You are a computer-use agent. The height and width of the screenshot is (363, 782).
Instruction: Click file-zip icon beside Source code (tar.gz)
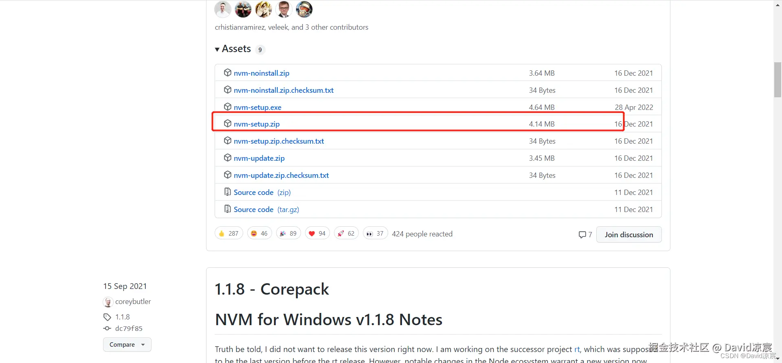tap(228, 209)
